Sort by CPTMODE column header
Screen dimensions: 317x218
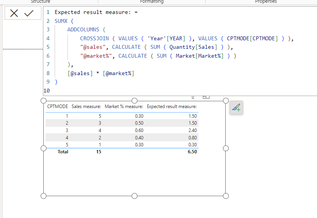[x=57, y=106]
